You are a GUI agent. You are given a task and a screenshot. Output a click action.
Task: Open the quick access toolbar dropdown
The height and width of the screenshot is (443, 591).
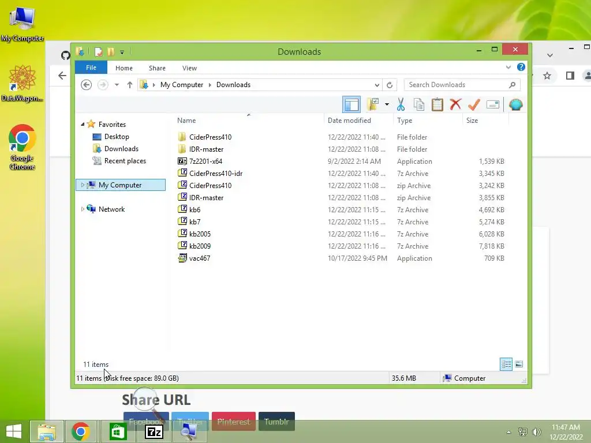pyautogui.click(x=122, y=52)
